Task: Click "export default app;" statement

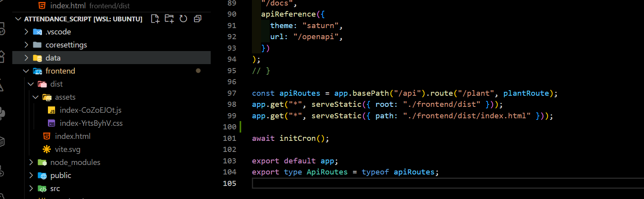Action: [x=295, y=161]
